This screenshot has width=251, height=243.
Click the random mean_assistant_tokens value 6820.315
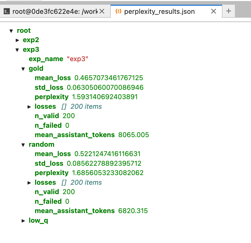(133, 211)
